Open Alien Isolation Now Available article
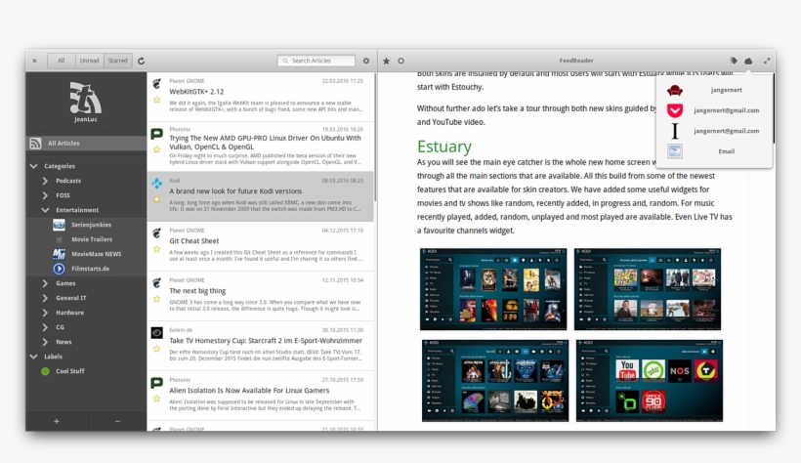This screenshot has height=463, width=801. 261,396
